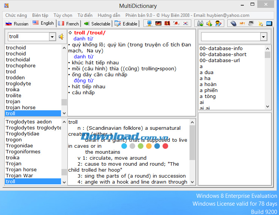279x215 pixels.
Task: Open the Từ điển menu
Action: [85, 15]
